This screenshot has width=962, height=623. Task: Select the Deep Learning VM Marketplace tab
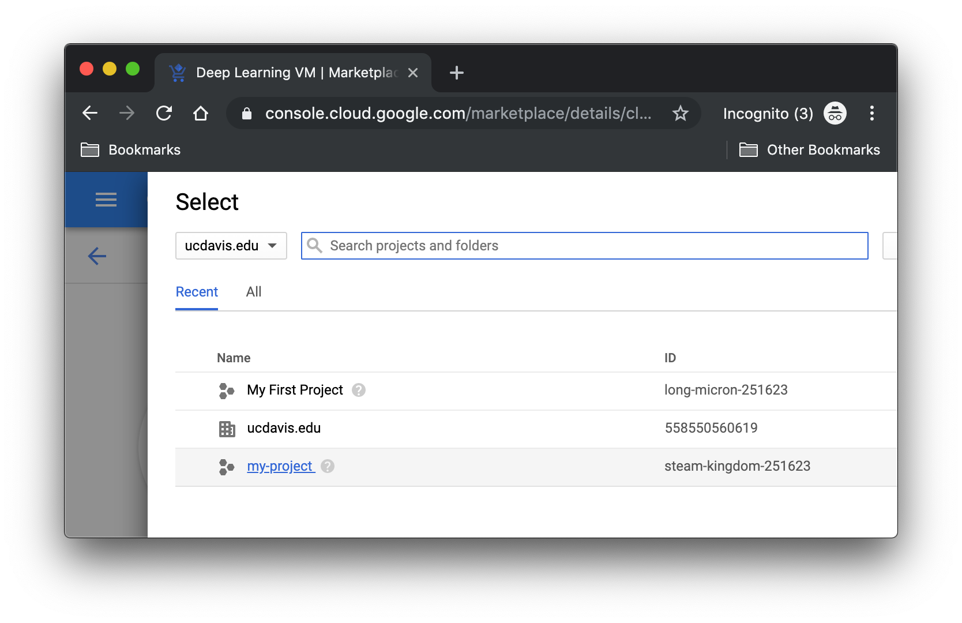pyautogui.click(x=293, y=73)
